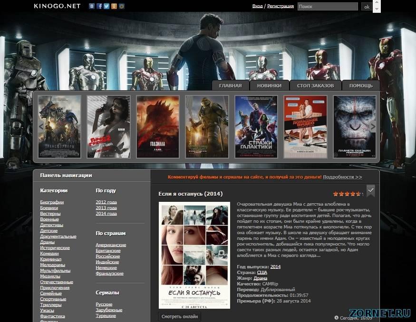Open the VKontakte social icon
This screenshot has width=416, height=322.
(92, 6)
